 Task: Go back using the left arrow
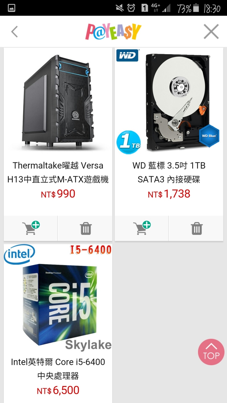[15, 31]
